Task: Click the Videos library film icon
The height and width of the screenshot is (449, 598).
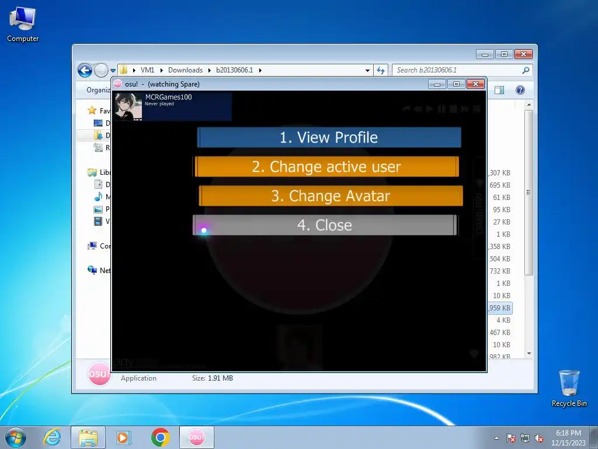Action: point(98,221)
